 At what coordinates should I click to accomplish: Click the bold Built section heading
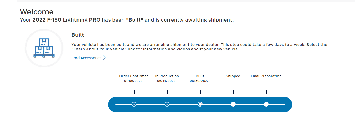click(x=78, y=35)
